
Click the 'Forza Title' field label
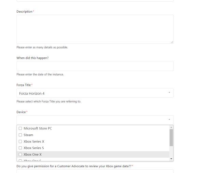(x=24, y=85)
